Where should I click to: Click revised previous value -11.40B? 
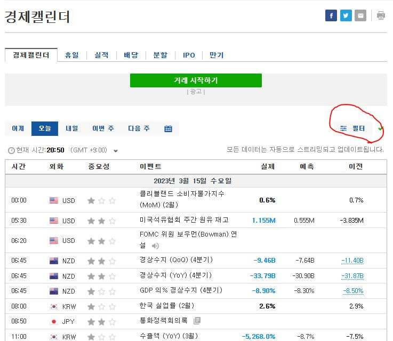coord(352,261)
